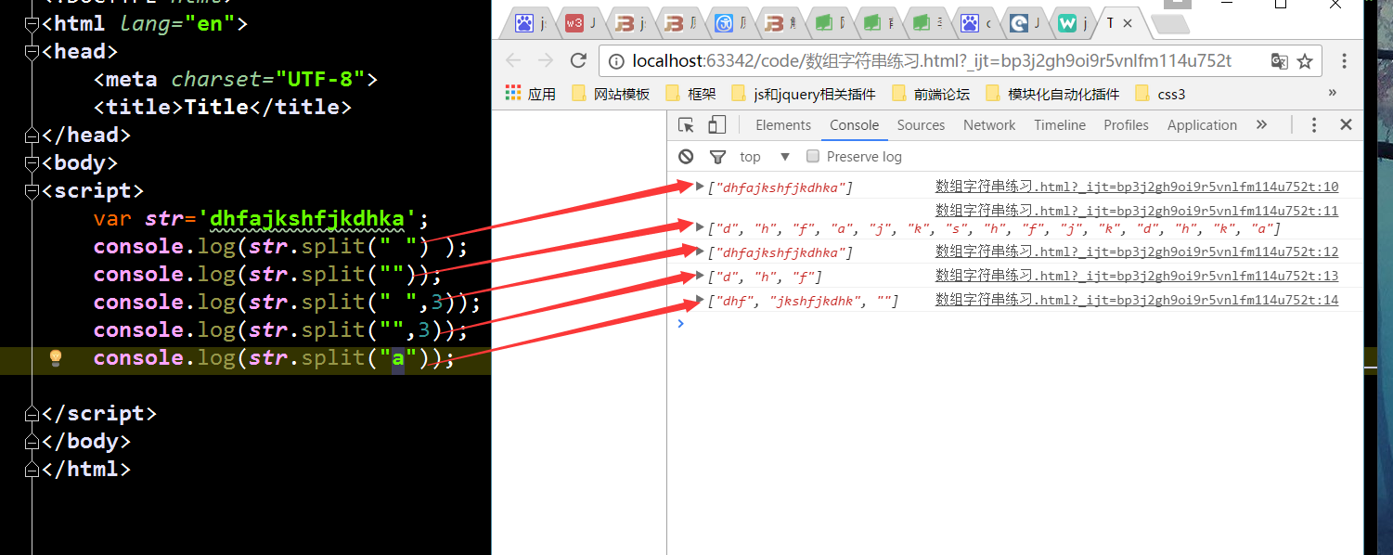The image size is (1393, 555).
Task: Toggle the device toolbar icon in DevTools
Action: (716, 125)
